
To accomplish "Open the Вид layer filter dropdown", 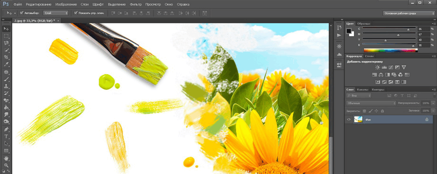I will pos(359,96).
